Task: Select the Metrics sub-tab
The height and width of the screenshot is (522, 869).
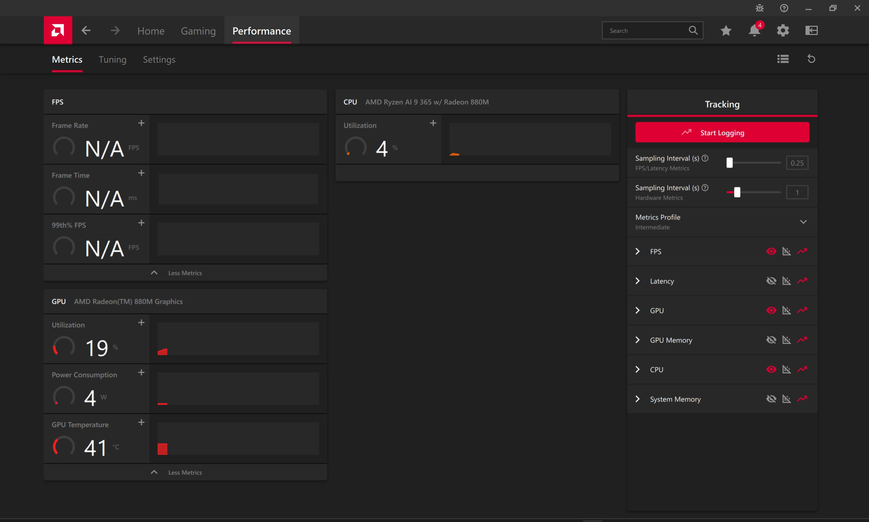Action: tap(67, 59)
